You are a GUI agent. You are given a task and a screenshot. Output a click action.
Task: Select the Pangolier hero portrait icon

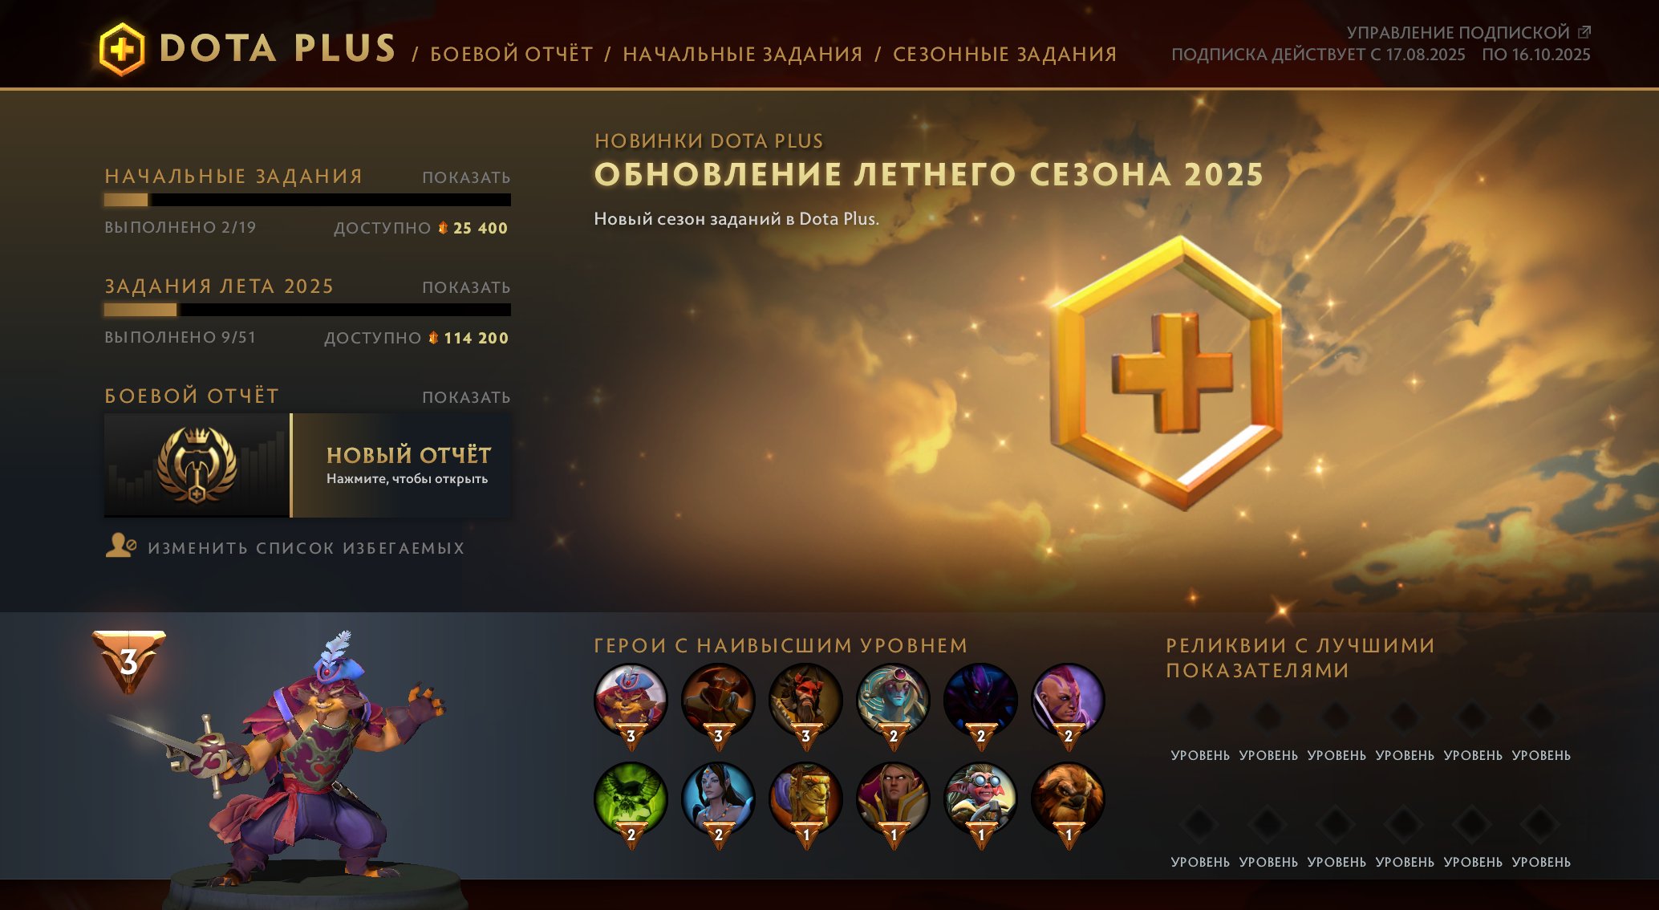tap(631, 701)
